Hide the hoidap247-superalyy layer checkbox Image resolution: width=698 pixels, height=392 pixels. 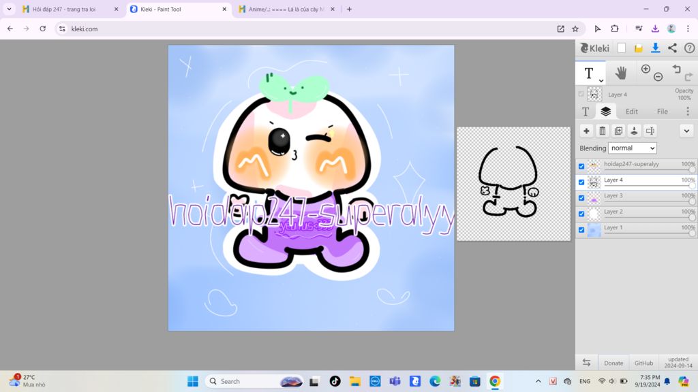point(581,167)
